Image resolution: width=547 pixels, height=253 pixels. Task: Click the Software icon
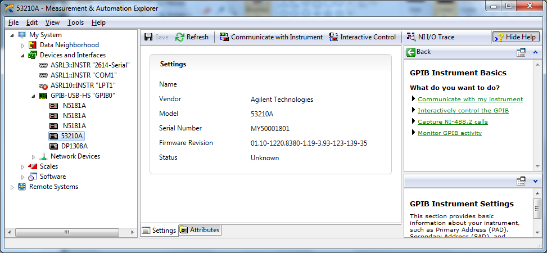[33, 177]
